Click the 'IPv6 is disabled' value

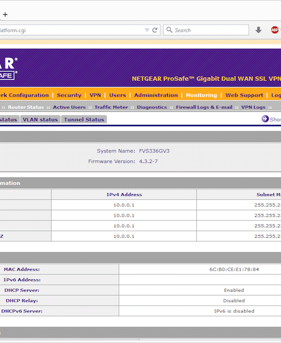(234, 311)
